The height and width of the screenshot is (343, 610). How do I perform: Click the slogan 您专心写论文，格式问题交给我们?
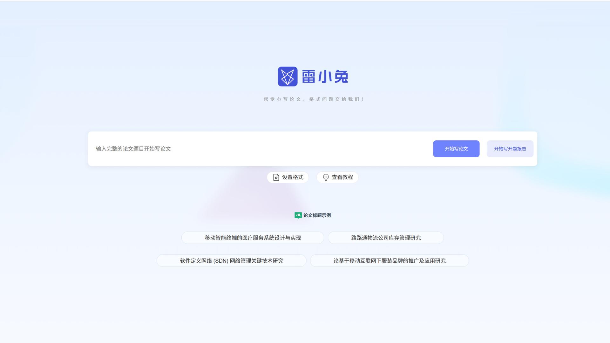coord(312,99)
